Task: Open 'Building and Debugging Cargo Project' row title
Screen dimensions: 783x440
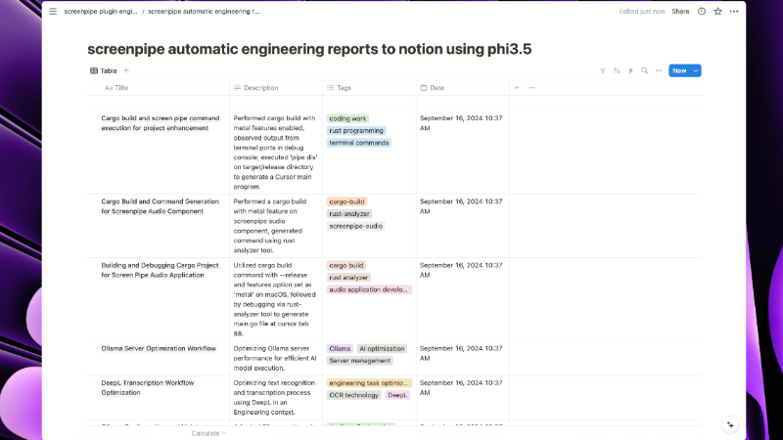Action: point(160,270)
